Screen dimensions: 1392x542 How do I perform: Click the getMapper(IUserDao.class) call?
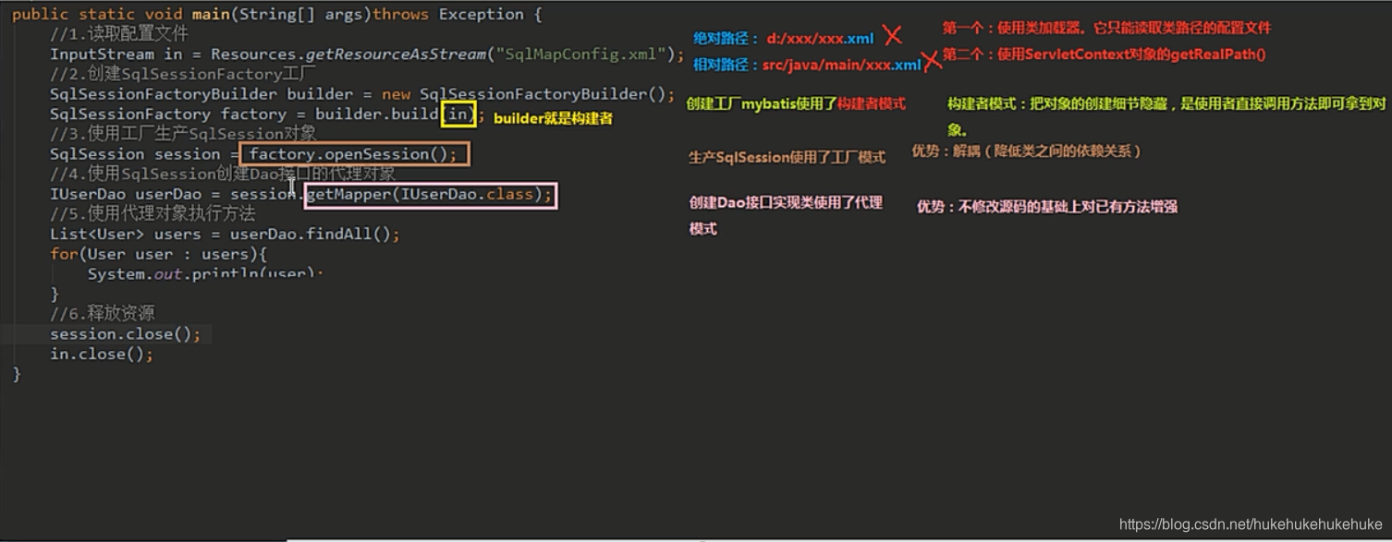431,195
